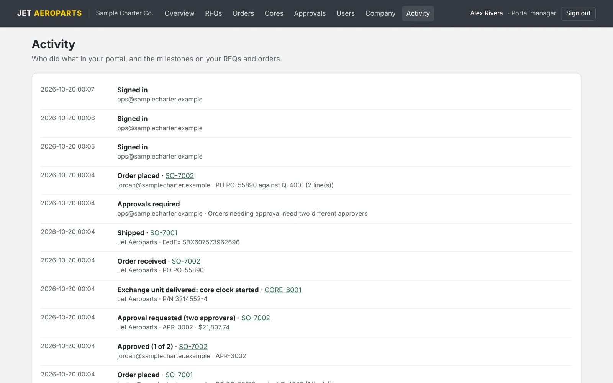Select the Activity tab in the navbar
The image size is (613, 383).
click(418, 13)
